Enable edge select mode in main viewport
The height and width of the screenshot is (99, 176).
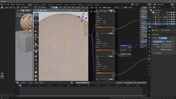54,7
